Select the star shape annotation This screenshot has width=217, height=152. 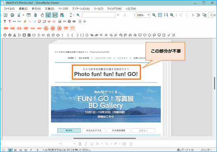[x=48, y=35]
